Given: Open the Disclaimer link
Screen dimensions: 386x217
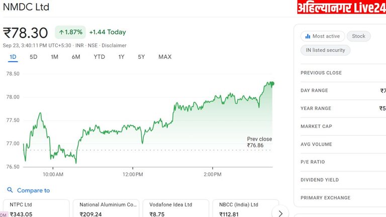Looking at the screenshot, I should coord(114,45).
